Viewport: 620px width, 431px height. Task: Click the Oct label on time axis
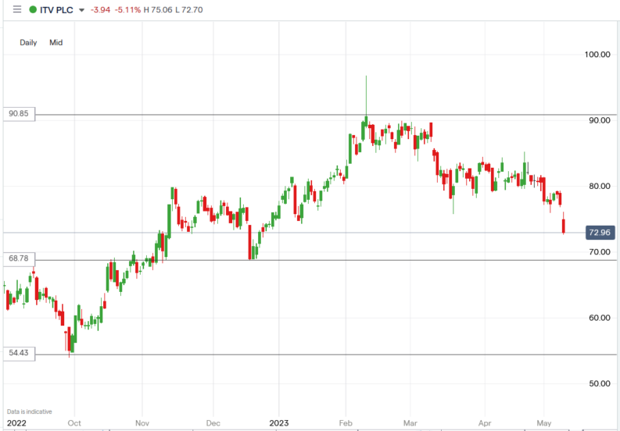[74, 423]
